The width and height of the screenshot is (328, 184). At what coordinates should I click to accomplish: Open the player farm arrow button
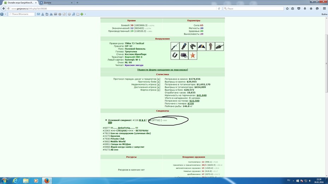coord(158,90)
